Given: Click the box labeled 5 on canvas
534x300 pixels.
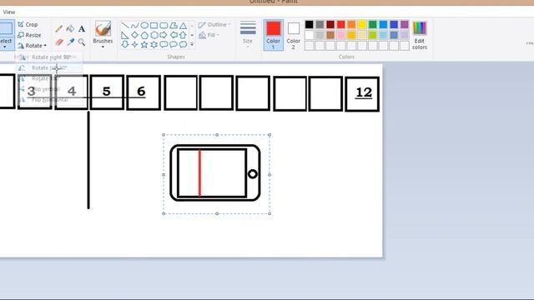Looking at the screenshot, I should pos(107,92).
